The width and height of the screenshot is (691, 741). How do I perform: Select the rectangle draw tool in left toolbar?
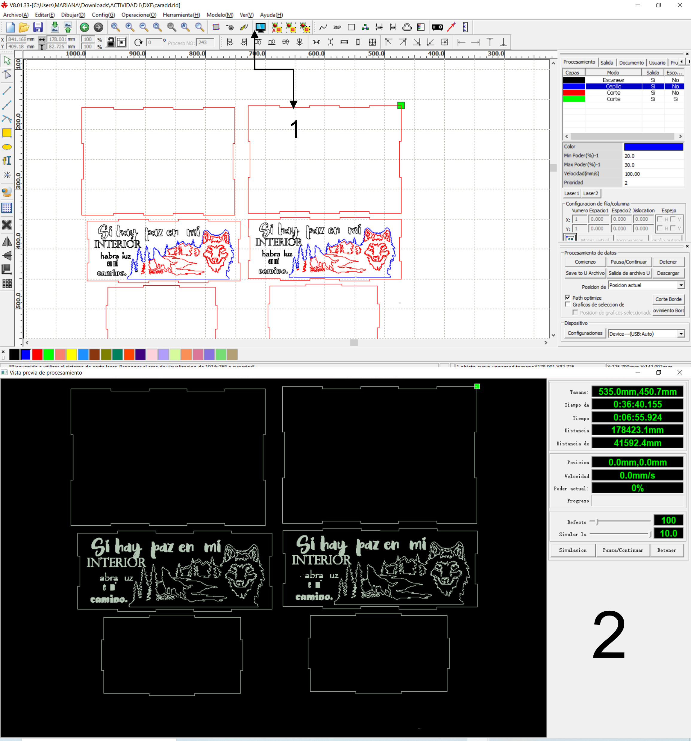pyautogui.click(x=7, y=133)
